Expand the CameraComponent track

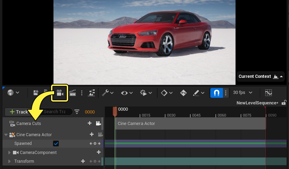[x=9, y=153]
